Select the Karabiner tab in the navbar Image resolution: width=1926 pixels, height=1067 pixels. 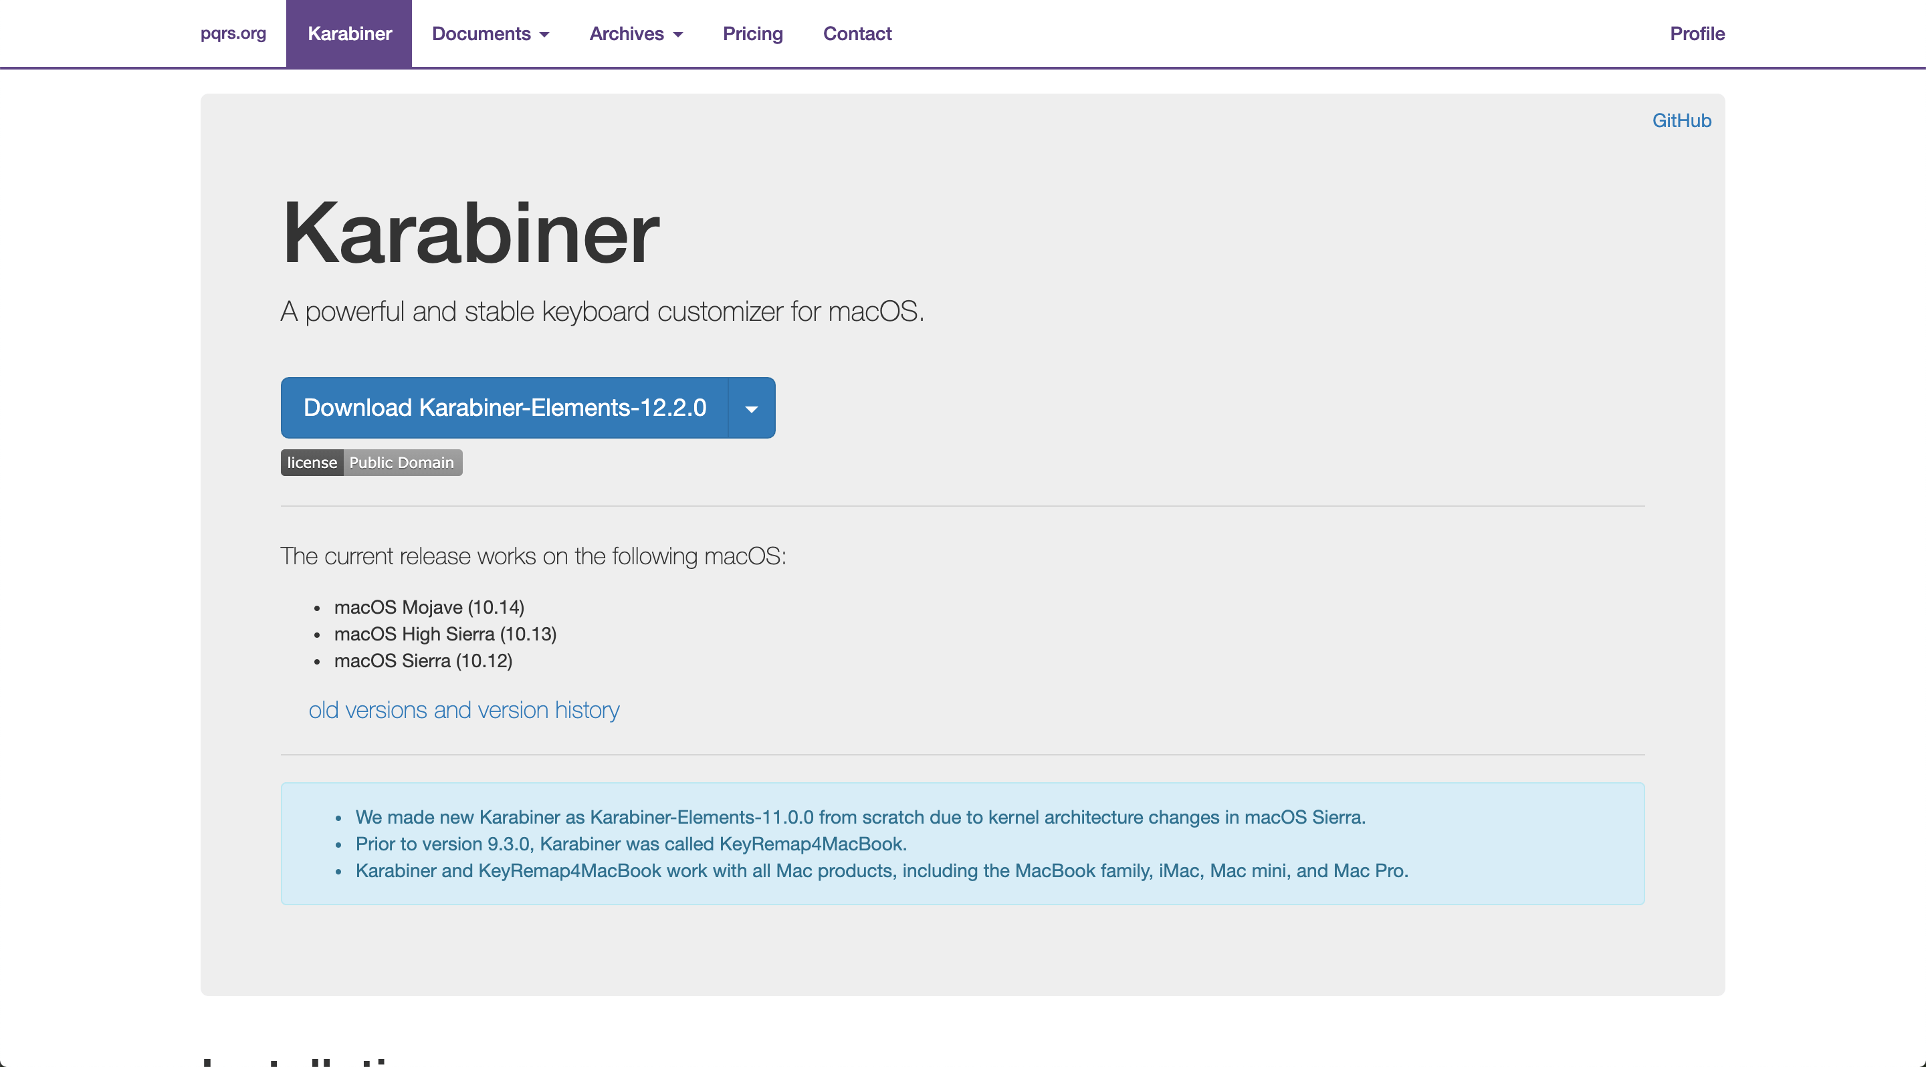pyautogui.click(x=348, y=33)
